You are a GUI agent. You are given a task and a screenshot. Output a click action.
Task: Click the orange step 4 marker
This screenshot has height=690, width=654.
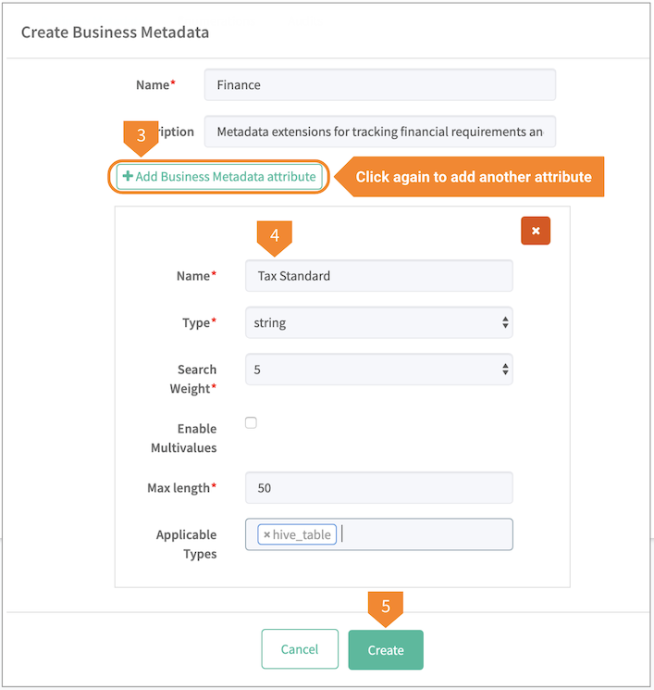point(275,236)
